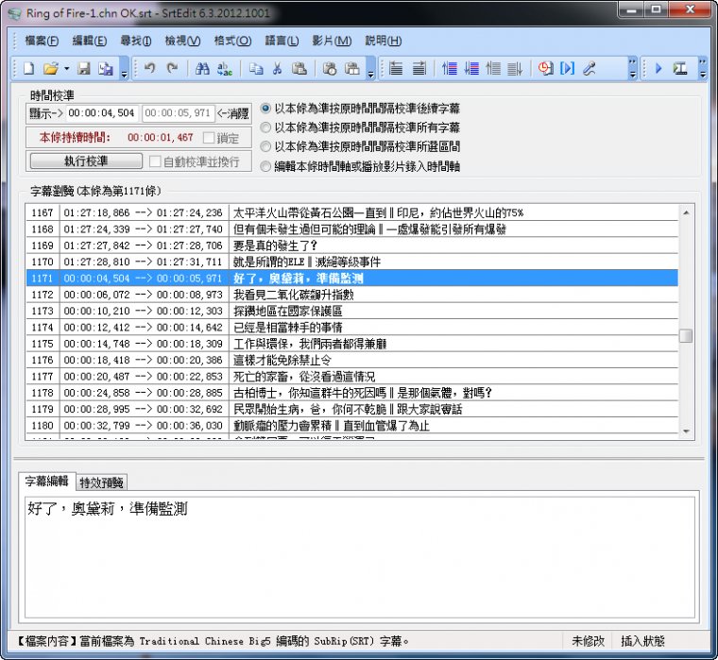Select subtitle row 1180 動脈瘤的壓力會累積
718x660 pixels.
point(352,426)
